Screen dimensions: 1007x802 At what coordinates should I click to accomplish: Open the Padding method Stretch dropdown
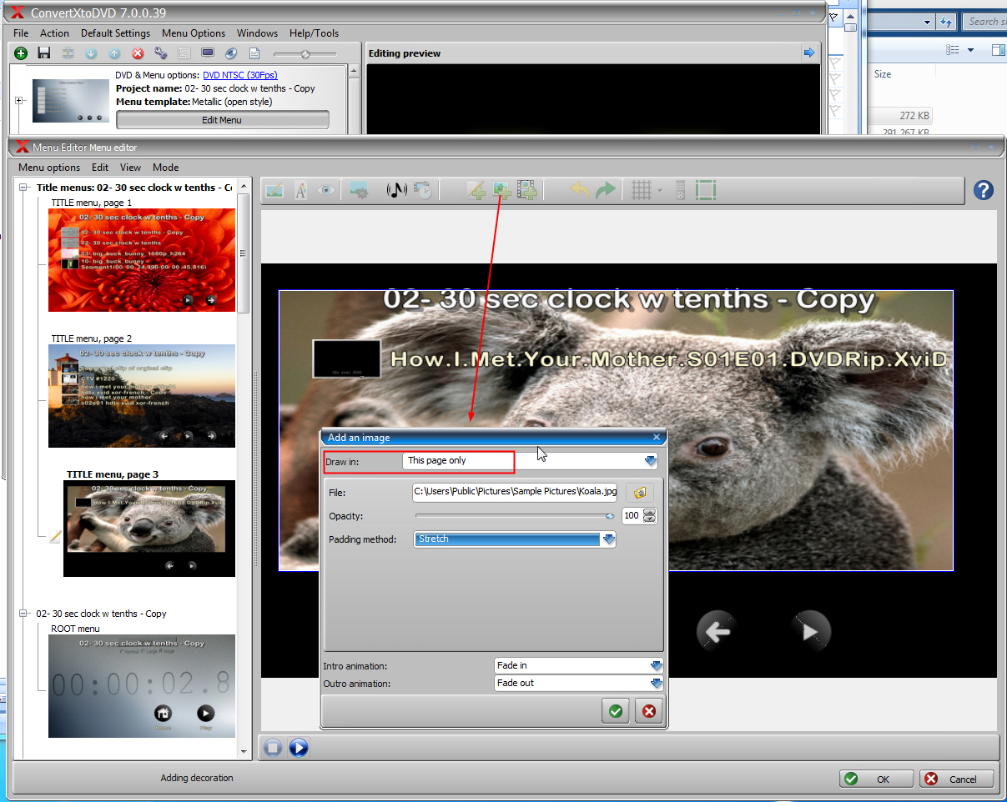click(609, 539)
